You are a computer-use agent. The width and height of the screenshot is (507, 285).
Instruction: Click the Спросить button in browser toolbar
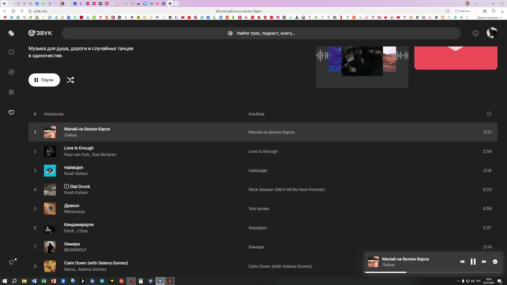point(463,11)
